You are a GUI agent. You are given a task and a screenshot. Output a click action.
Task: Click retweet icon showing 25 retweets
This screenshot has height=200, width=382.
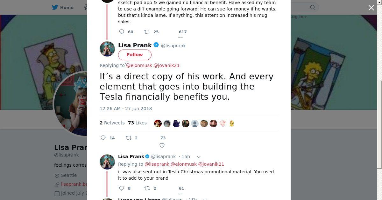click(x=147, y=32)
